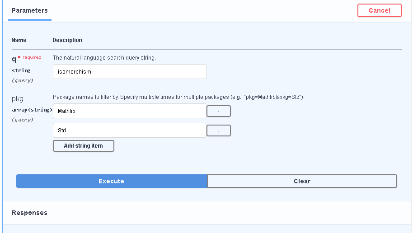The width and height of the screenshot is (413, 233).
Task: Click the red "required" marker beside q
Action: pos(32,57)
